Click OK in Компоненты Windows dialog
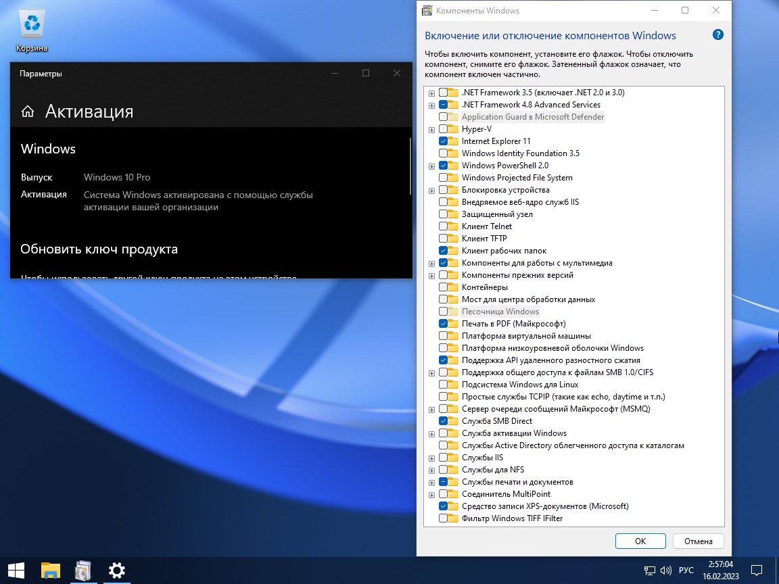 640,541
